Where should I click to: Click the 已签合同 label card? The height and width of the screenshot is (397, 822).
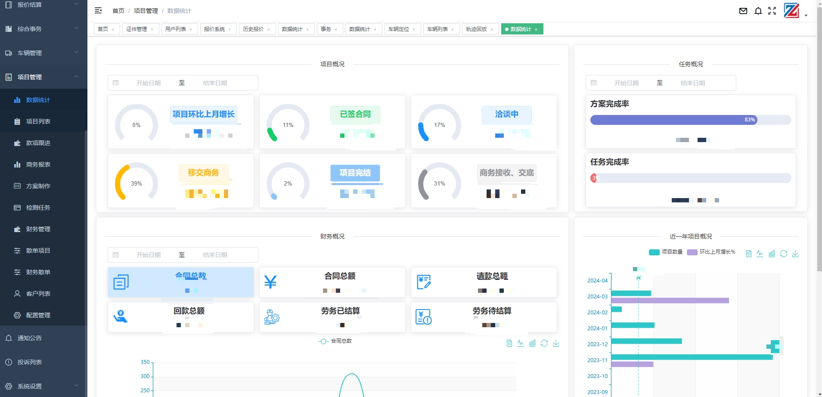(355, 114)
